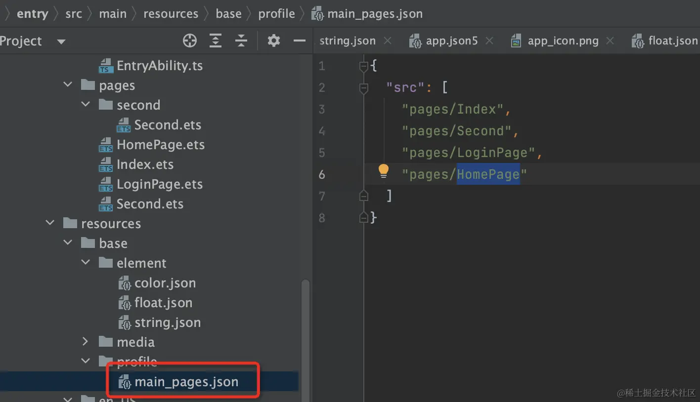Click the select opened file crosshair icon
The height and width of the screenshot is (402, 700).
click(190, 41)
